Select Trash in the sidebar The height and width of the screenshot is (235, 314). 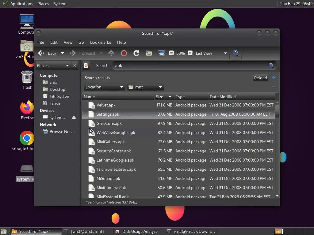pos(55,103)
